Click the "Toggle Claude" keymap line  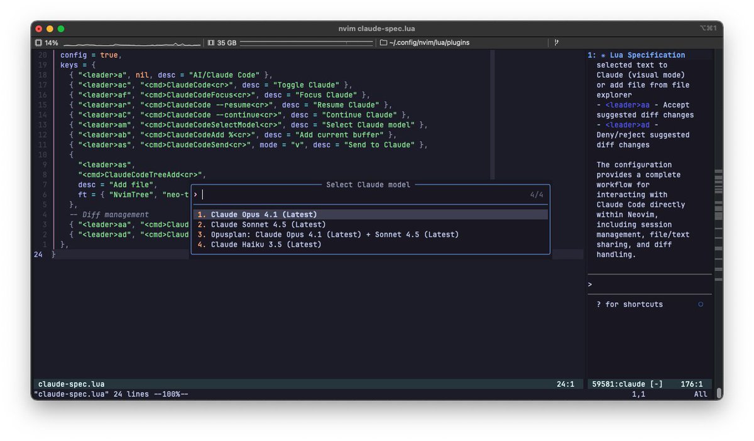pos(210,85)
